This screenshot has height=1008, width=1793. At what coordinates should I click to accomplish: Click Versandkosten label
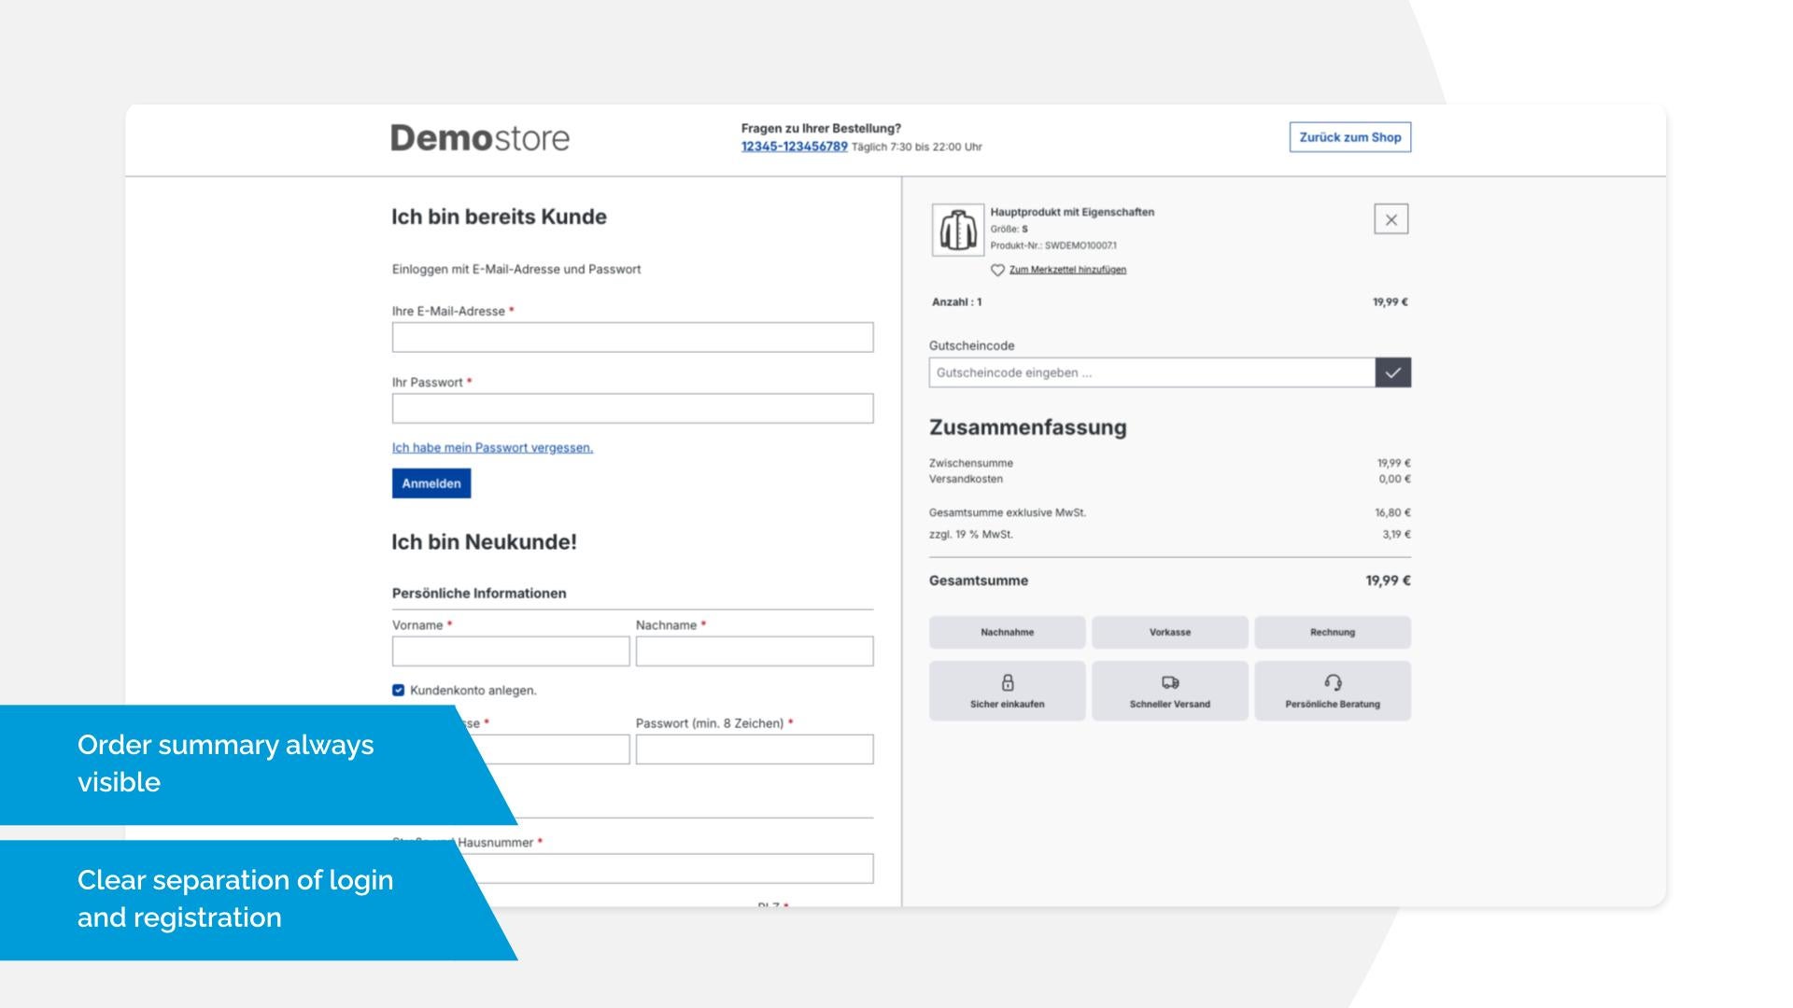[966, 479]
